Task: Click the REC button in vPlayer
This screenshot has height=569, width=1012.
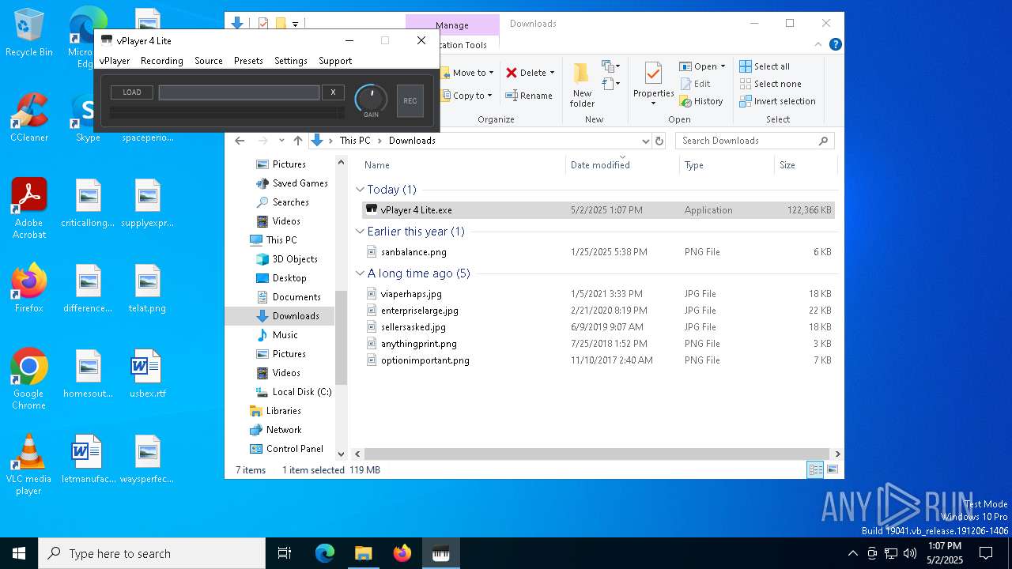Action: pos(410,101)
